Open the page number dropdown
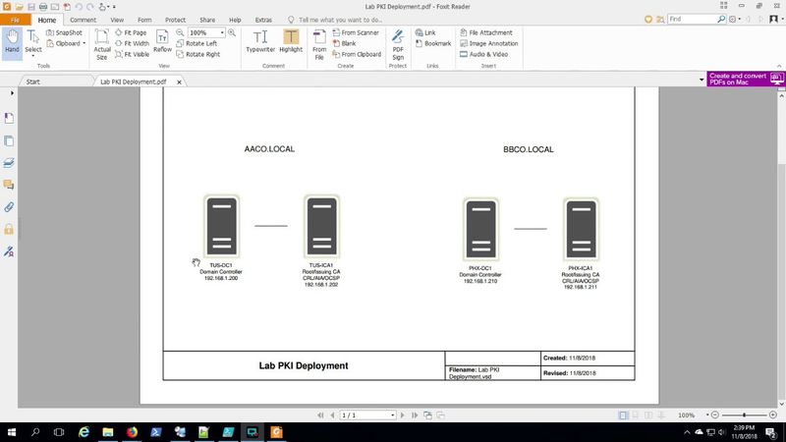The image size is (786, 442). coord(392,414)
